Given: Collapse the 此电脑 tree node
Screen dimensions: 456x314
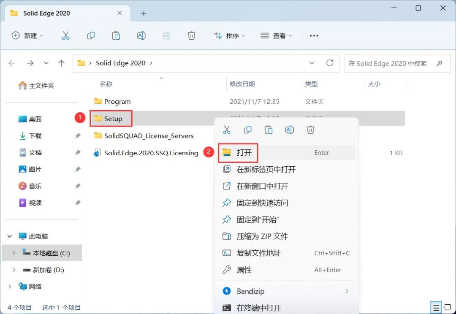Looking at the screenshot, I should 10,236.
